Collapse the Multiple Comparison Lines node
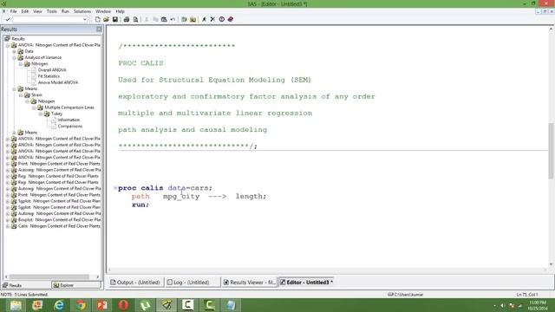 pos(34,107)
